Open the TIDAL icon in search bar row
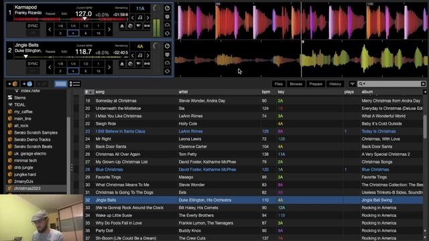This screenshot has width=429, height=241. click(x=352, y=84)
